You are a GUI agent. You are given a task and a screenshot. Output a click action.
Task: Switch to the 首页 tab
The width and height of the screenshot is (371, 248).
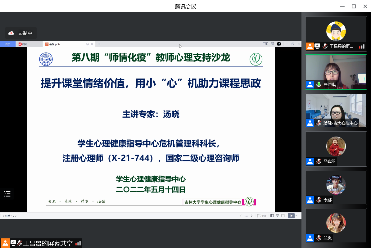[8, 44]
